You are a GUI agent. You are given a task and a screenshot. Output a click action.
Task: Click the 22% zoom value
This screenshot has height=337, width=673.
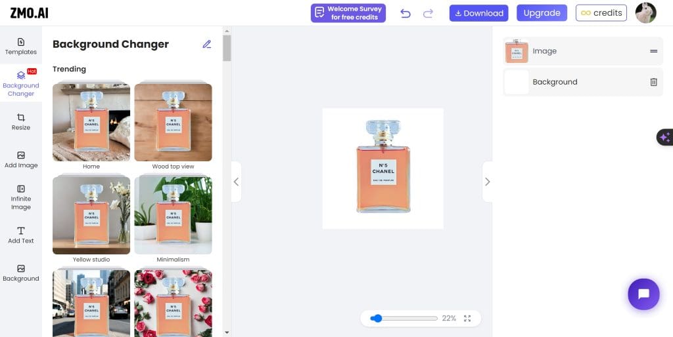pos(449,318)
